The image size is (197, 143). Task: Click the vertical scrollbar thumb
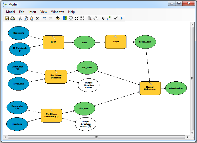coord(192,79)
